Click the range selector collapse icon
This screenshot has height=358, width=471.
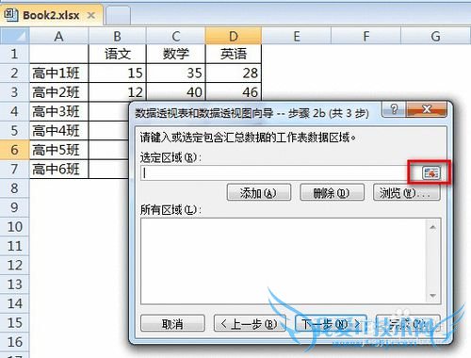(431, 172)
